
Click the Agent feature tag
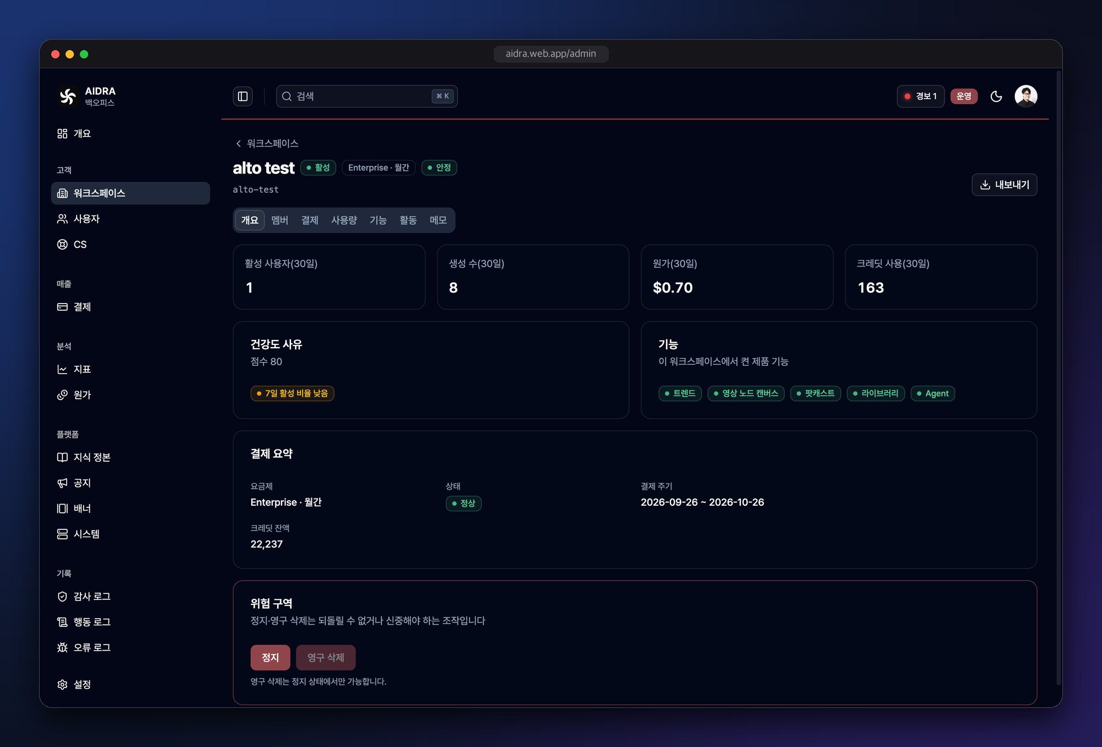pyautogui.click(x=932, y=393)
